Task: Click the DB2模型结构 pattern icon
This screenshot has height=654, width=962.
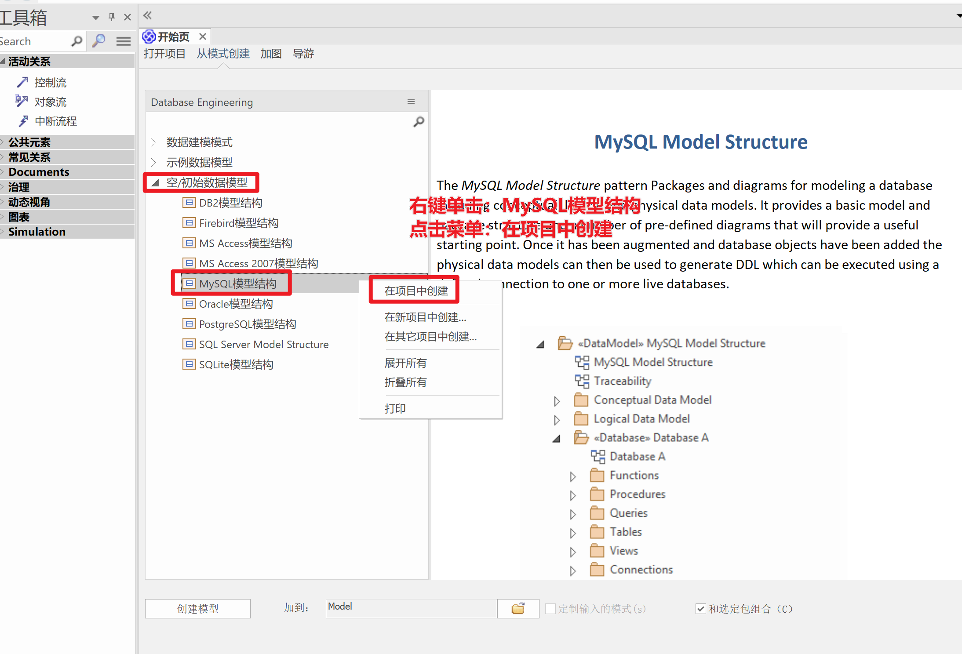Action: (189, 203)
